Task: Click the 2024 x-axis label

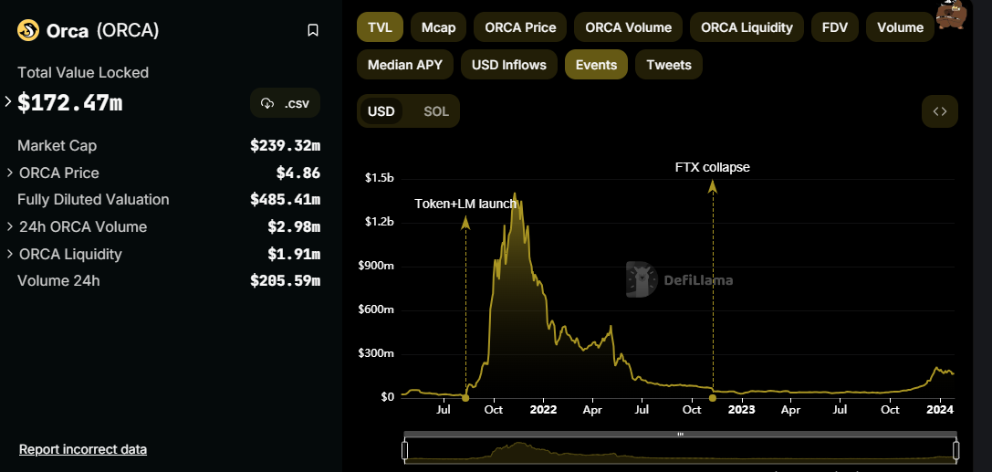Action: [x=941, y=409]
